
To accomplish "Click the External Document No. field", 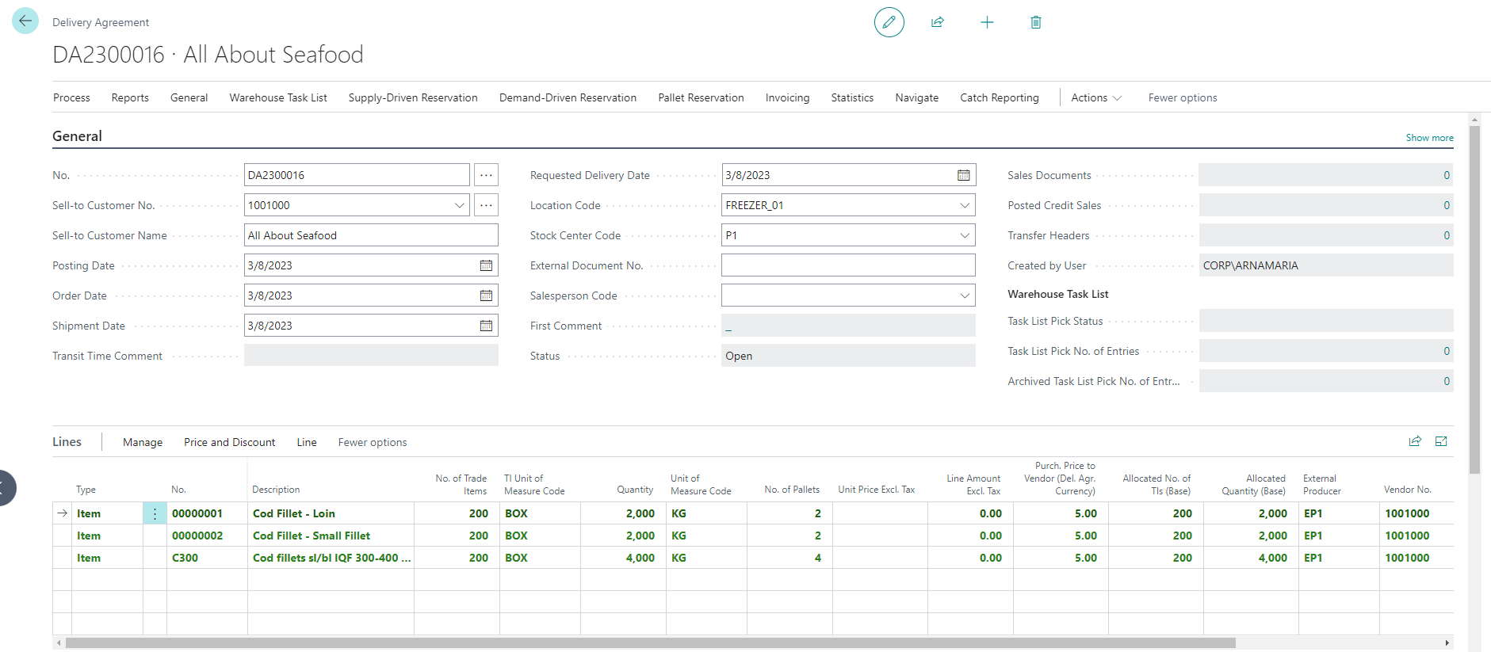I will pyautogui.click(x=847, y=265).
